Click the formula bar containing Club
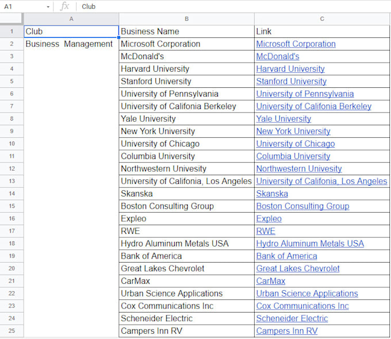391x339 pixels. [x=235, y=6]
